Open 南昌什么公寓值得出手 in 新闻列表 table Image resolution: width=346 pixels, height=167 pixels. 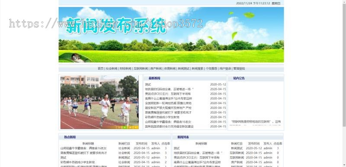tap(197, 162)
